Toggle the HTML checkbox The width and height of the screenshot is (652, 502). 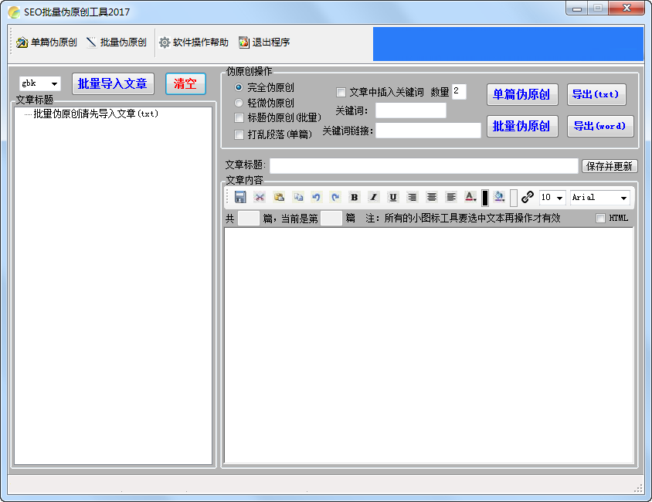point(601,219)
